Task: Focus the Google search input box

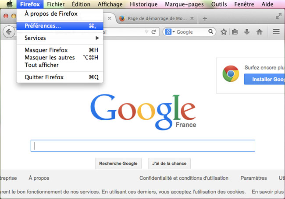Action: pos(143,146)
